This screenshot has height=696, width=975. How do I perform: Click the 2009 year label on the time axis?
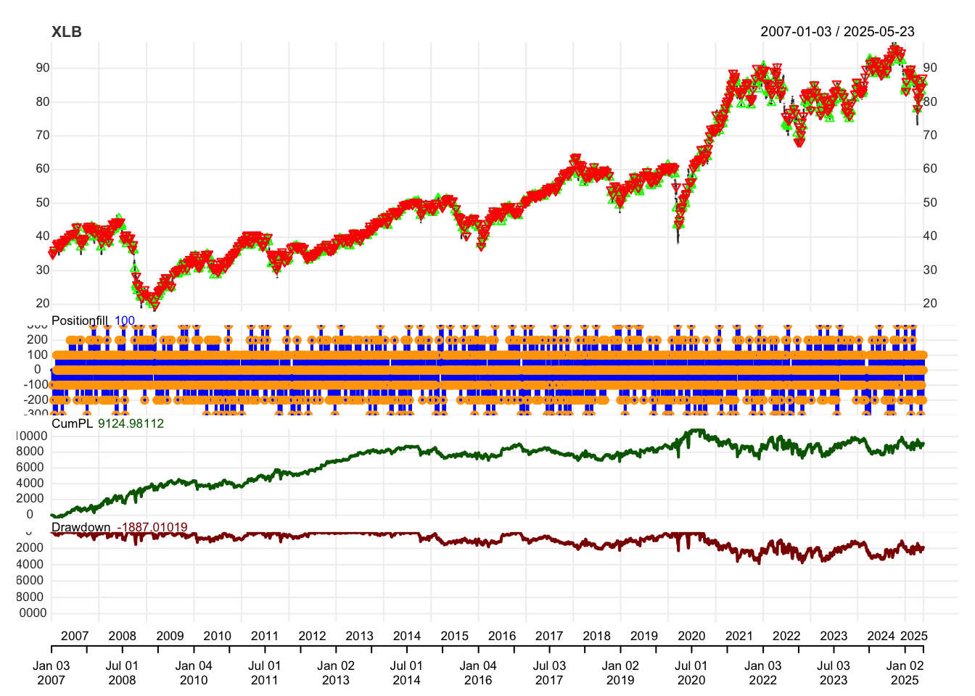point(170,636)
